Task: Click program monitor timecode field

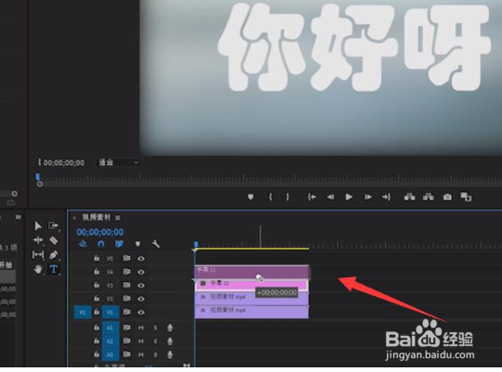Action: click(64, 162)
